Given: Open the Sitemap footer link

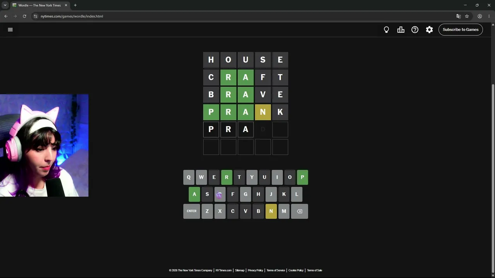Looking at the screenshot, I should pyautogui.click(x=240, y=270).
